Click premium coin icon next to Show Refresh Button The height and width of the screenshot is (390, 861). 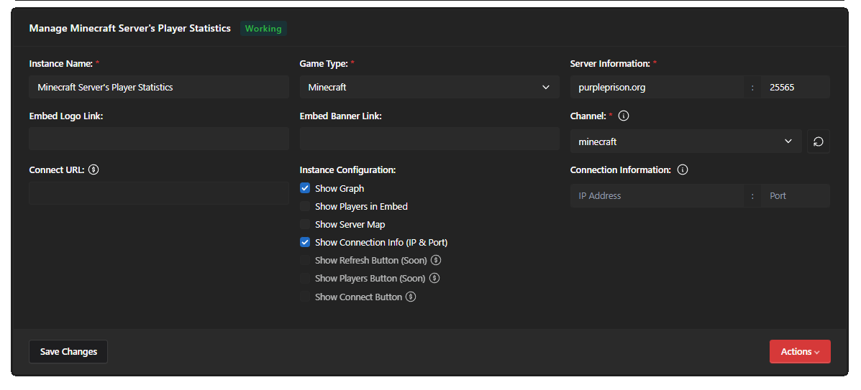pos(436,260)
